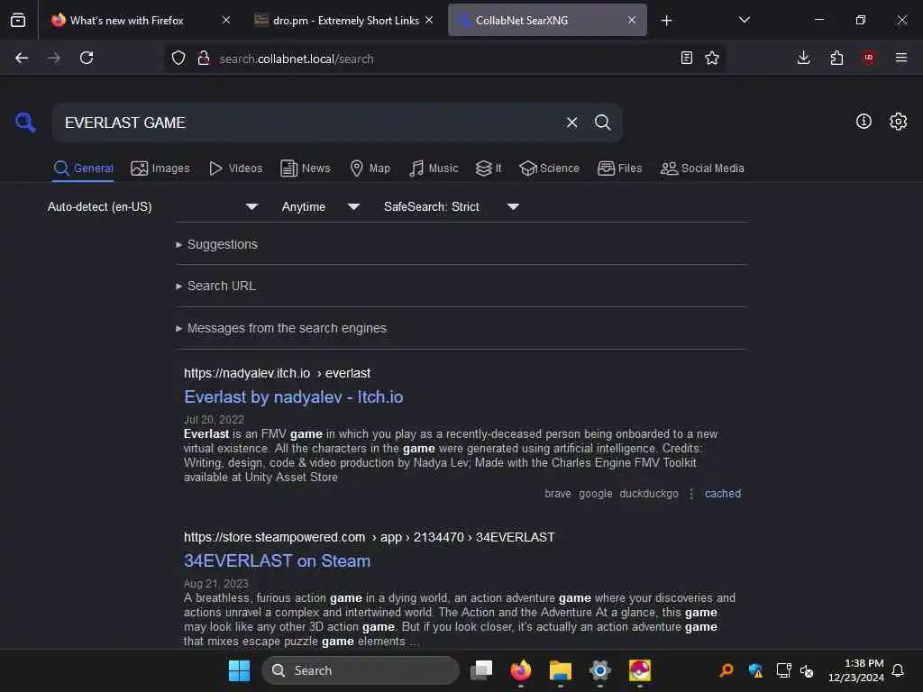Open the Firefox downloads panel
The width and height of the screenshot is (923, 692).
click(x=803, y=58)
